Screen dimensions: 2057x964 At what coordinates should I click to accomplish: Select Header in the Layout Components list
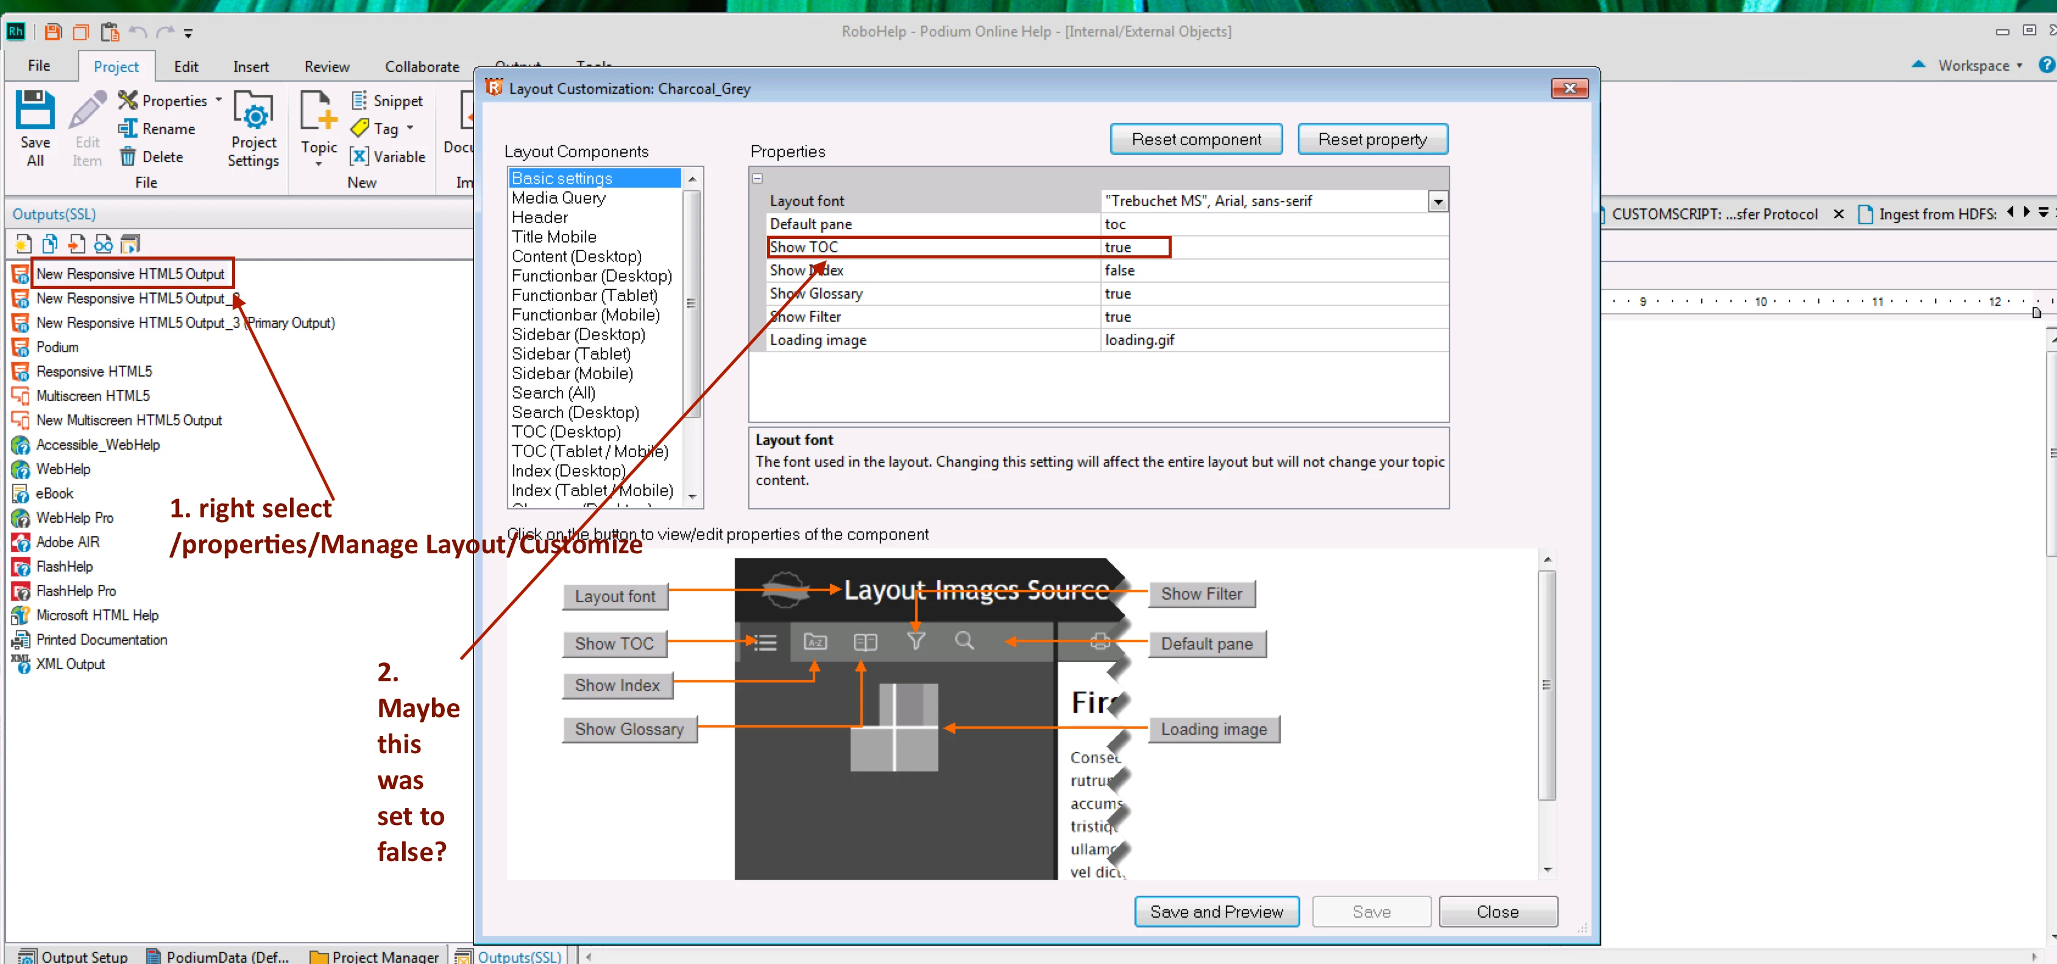(540, 218)
